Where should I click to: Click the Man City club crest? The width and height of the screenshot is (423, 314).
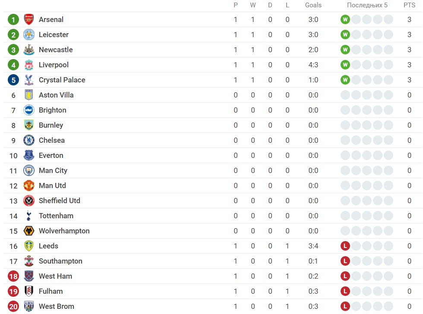pyautogui.click(x=28, y=170)
